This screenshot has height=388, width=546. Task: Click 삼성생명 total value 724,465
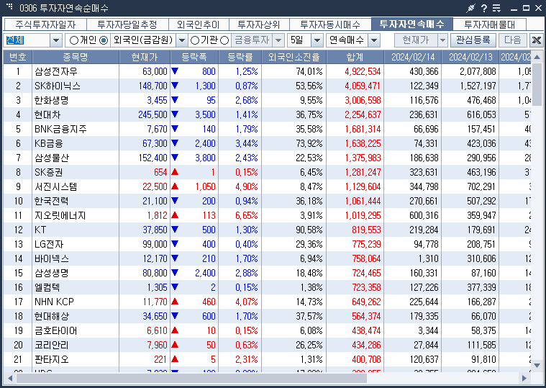click(366, 273)
